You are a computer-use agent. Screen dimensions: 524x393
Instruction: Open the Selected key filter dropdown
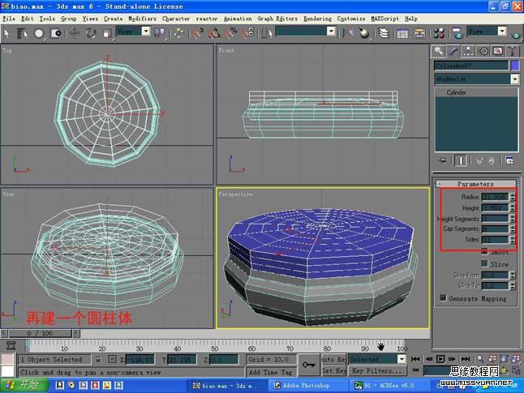tap(377, 359)
